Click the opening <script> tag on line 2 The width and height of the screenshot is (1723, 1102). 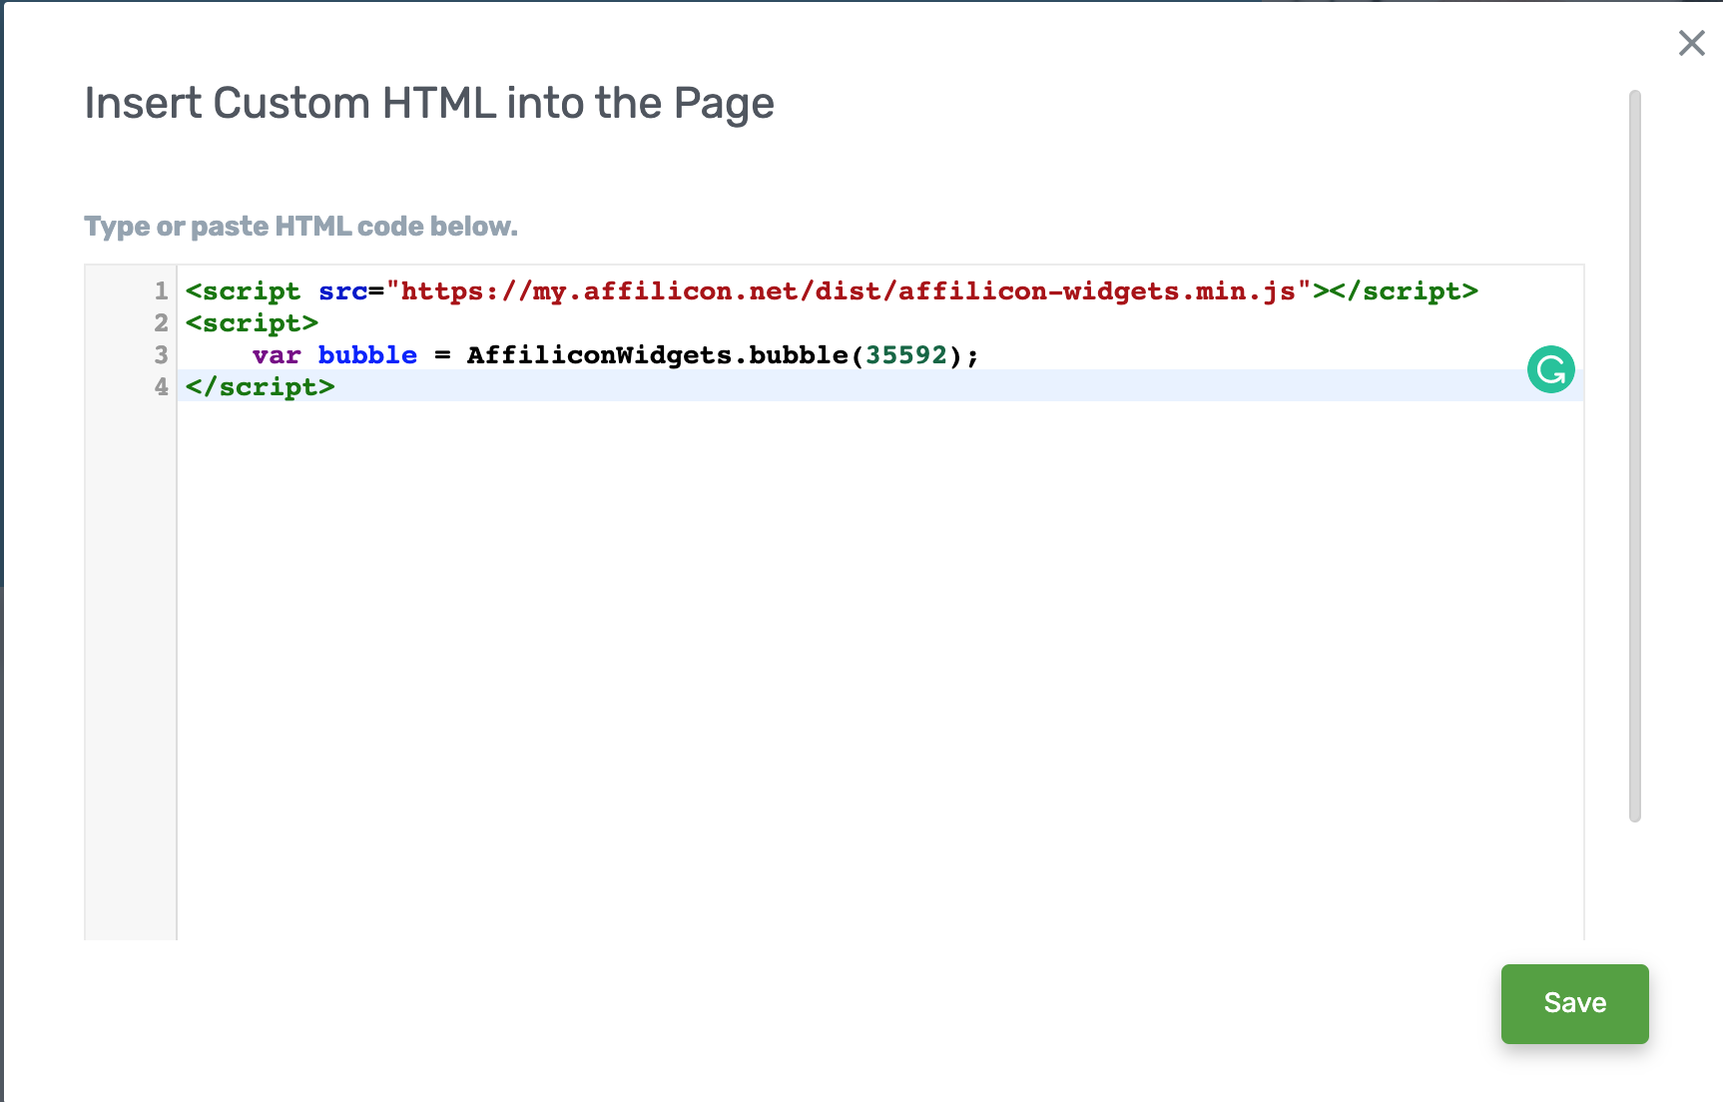coord(252,322)
